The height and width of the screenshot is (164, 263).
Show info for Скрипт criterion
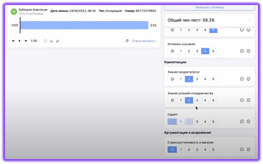[x=249, y=121]
